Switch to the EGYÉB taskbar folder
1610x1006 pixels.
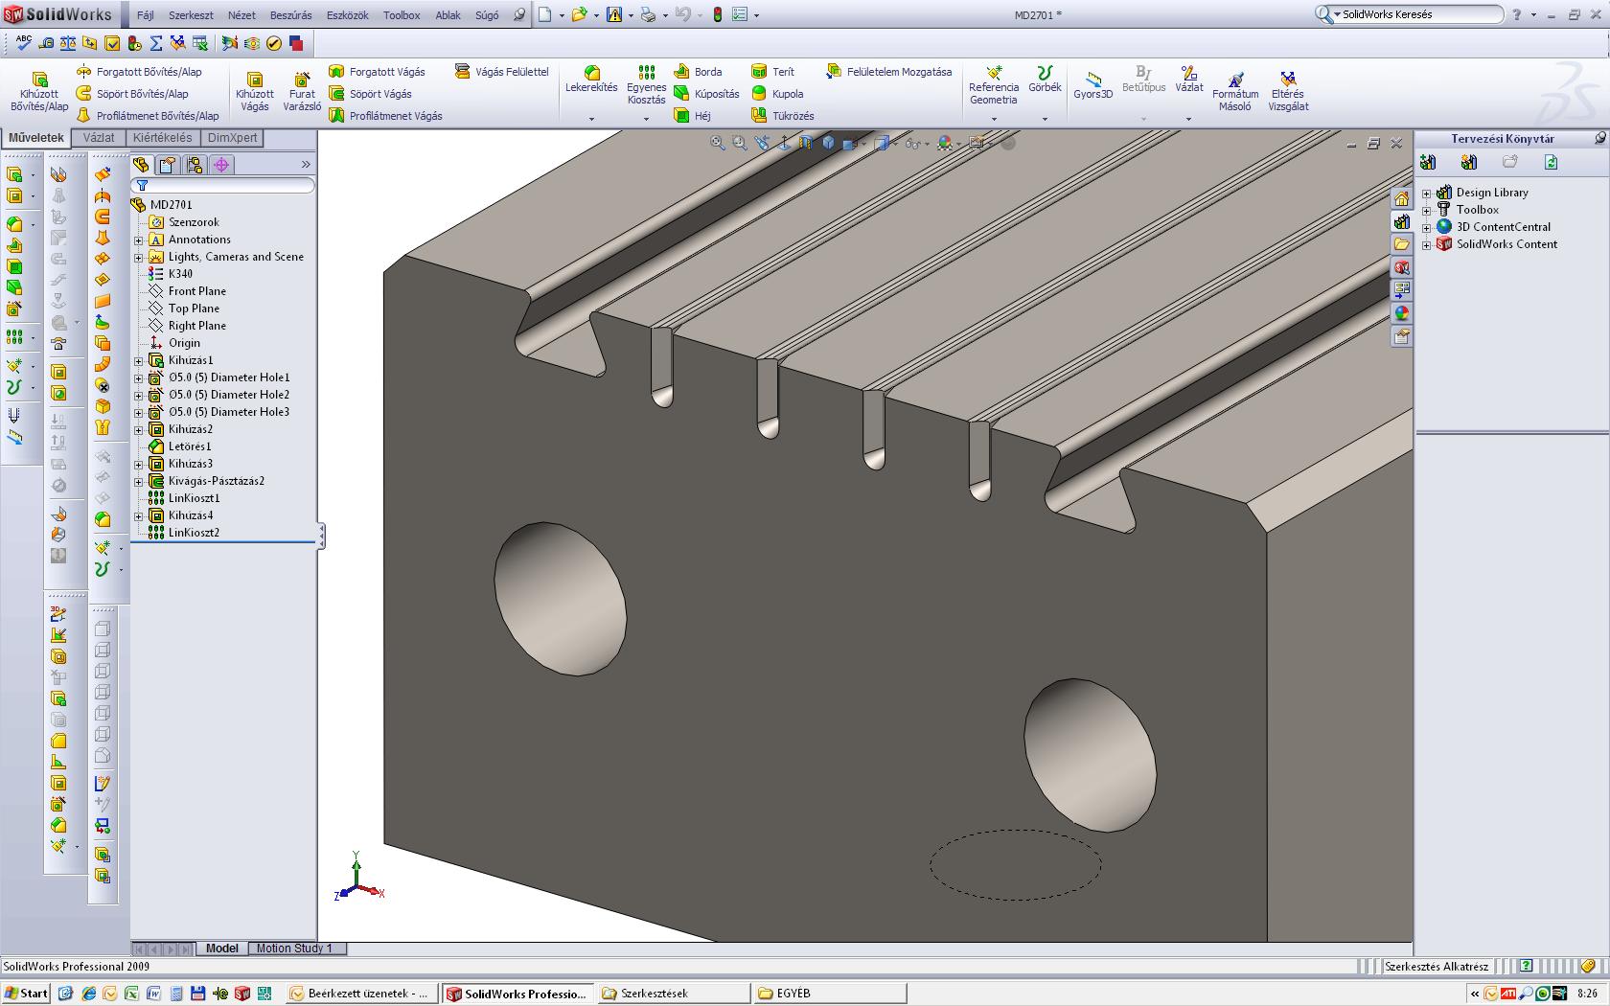830,994
